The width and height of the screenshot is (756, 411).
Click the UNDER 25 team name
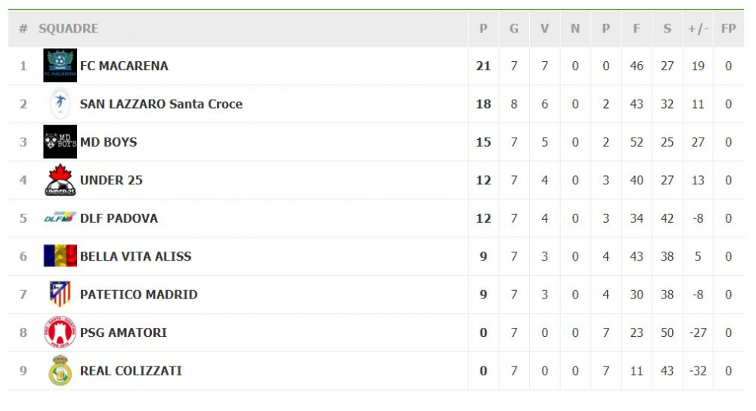click(111, 181)
